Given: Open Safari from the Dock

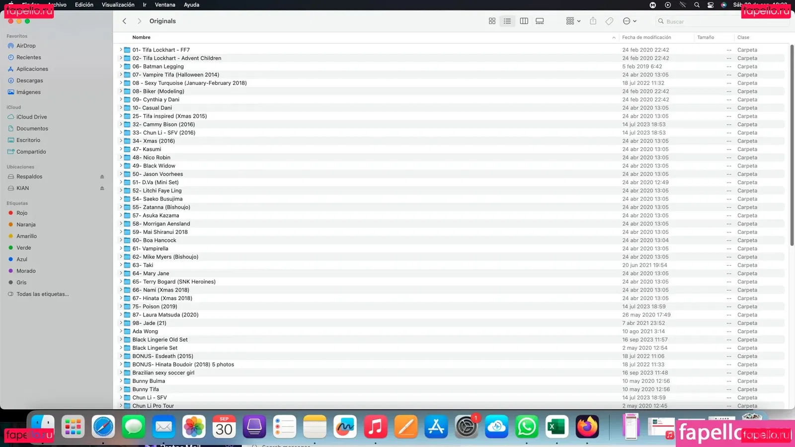Looking at the screenshot, I should click(x=103, y=427).
